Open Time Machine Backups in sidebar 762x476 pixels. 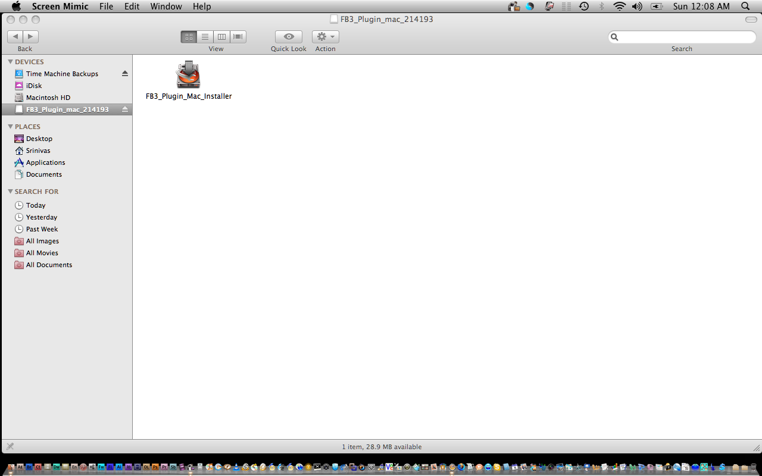pos(62,74)
